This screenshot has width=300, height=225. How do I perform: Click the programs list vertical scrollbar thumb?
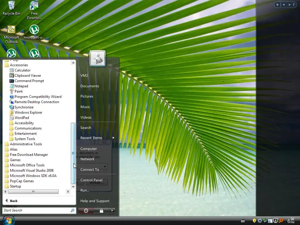coord(73,153)
